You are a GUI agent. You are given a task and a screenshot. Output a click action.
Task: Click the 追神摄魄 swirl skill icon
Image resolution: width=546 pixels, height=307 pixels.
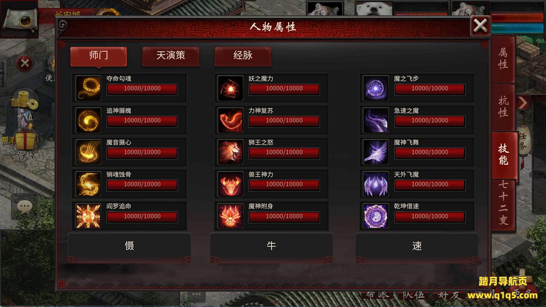point(88,120)
